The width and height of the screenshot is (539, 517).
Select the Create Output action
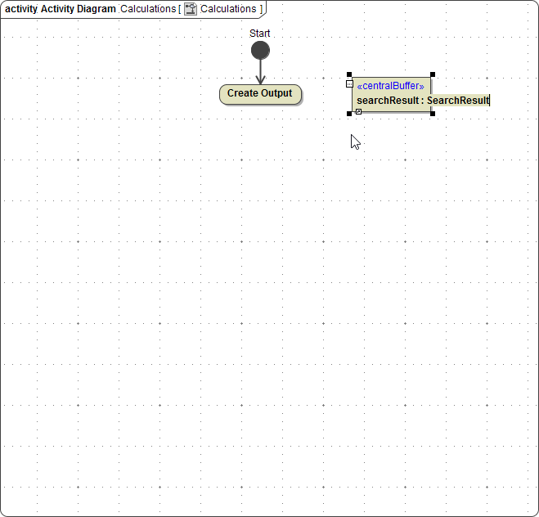[260, 93]
